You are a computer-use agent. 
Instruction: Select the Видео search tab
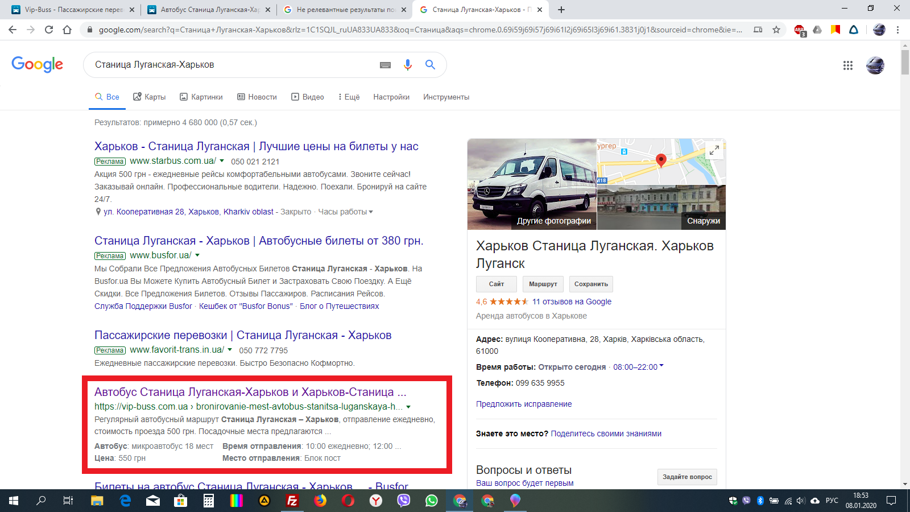(308, 97)
